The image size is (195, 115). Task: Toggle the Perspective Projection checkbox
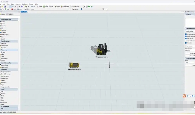coord(186,34)
